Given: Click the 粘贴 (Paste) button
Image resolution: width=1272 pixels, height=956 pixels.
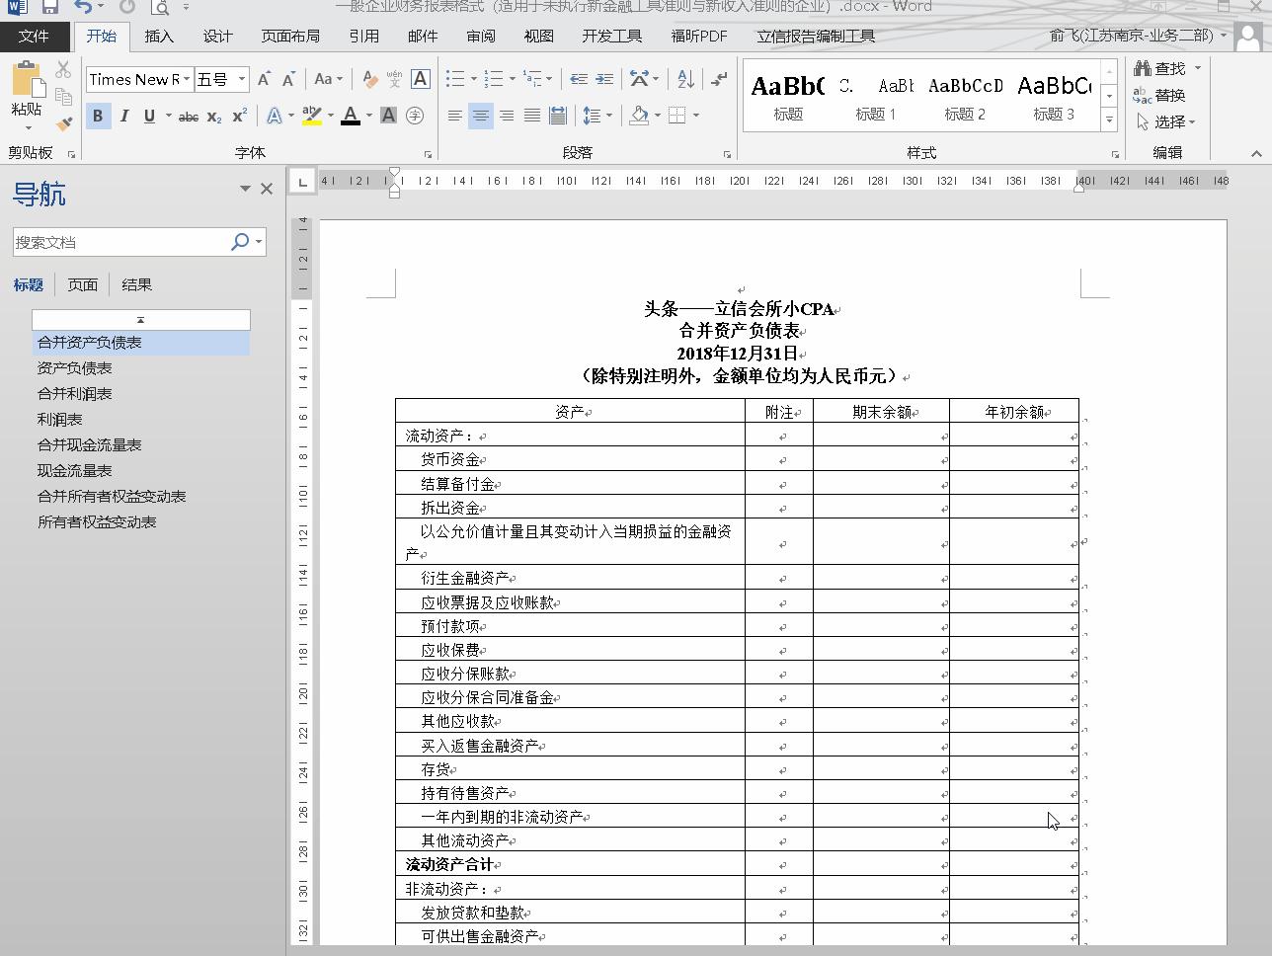Looking at the screenshot, I should [26, 96].
